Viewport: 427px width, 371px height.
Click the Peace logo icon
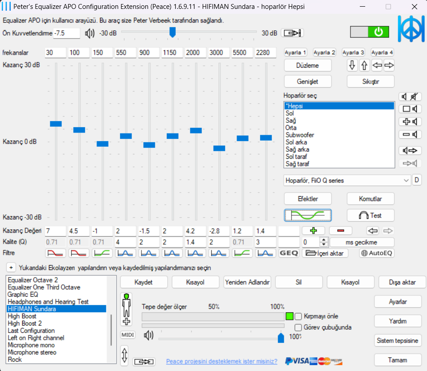tap(411, 28)
